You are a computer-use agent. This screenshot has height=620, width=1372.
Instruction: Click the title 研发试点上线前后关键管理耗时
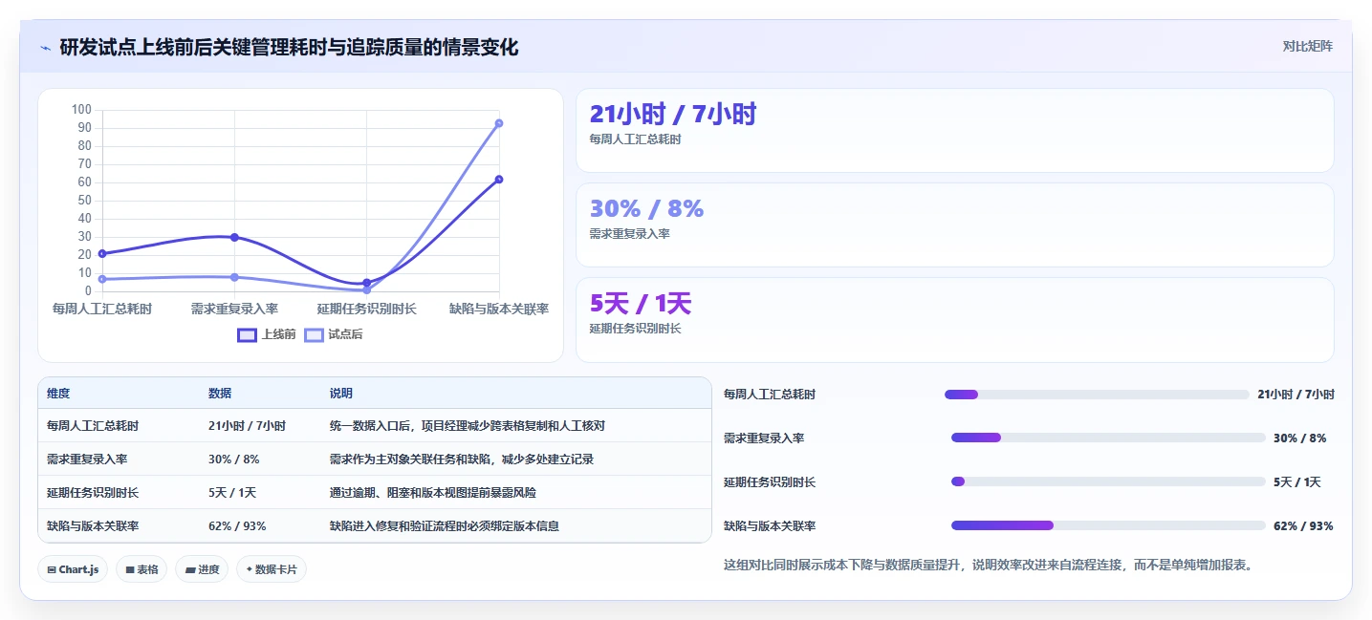point(289,47)
